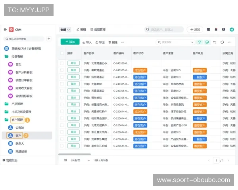Click the 客户级别 column header
Viewport: 238px width, 190px height.
coord(198,53)
